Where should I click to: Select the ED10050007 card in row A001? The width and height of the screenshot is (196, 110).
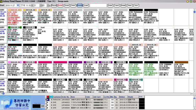pyautogui.click(x=15, y=17)
